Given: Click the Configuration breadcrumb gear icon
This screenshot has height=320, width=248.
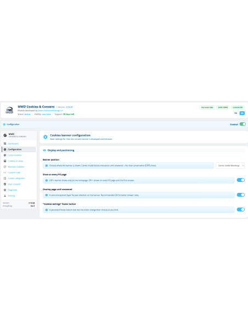Looking at the screenshot, I should coord(4,124).
